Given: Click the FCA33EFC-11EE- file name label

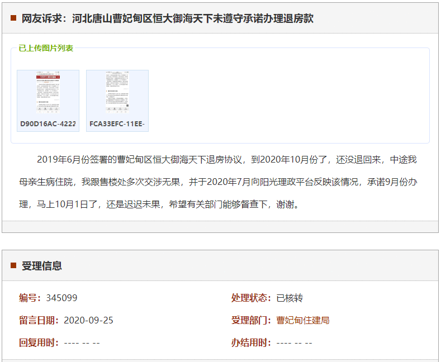Looking at the screenshot, I should (x=117, y=124).
